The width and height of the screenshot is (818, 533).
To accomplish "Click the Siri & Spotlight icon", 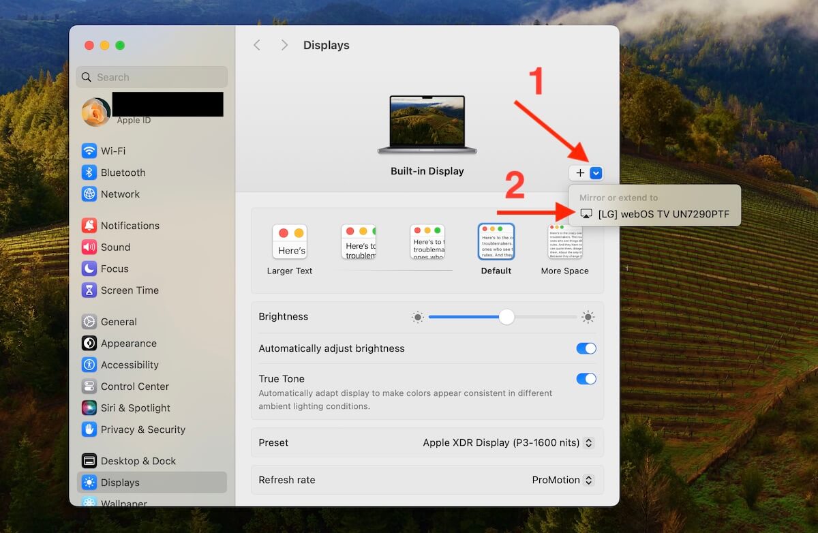I will click(x=89, y=408).
